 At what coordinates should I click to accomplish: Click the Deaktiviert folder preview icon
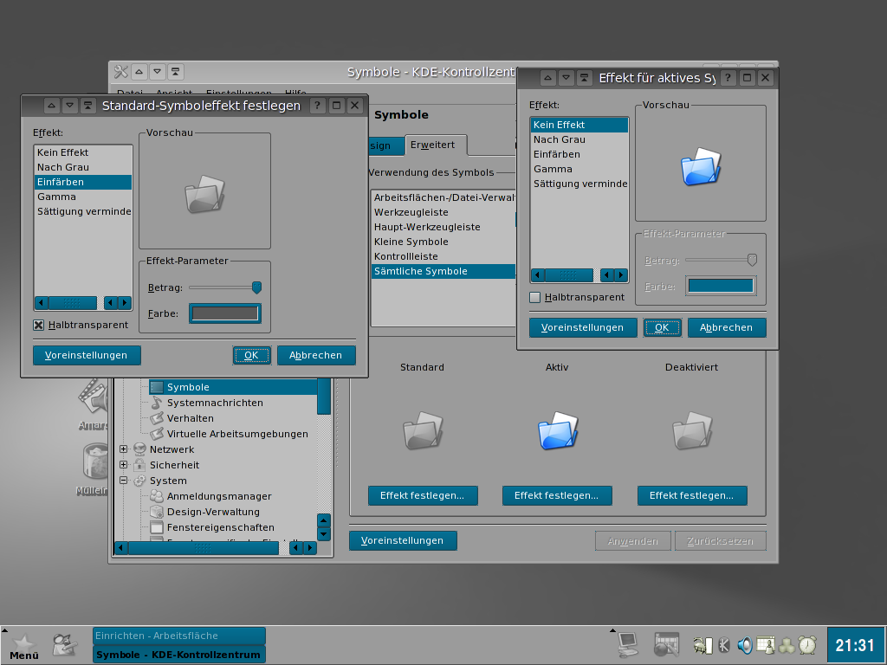tap(692, 430)
